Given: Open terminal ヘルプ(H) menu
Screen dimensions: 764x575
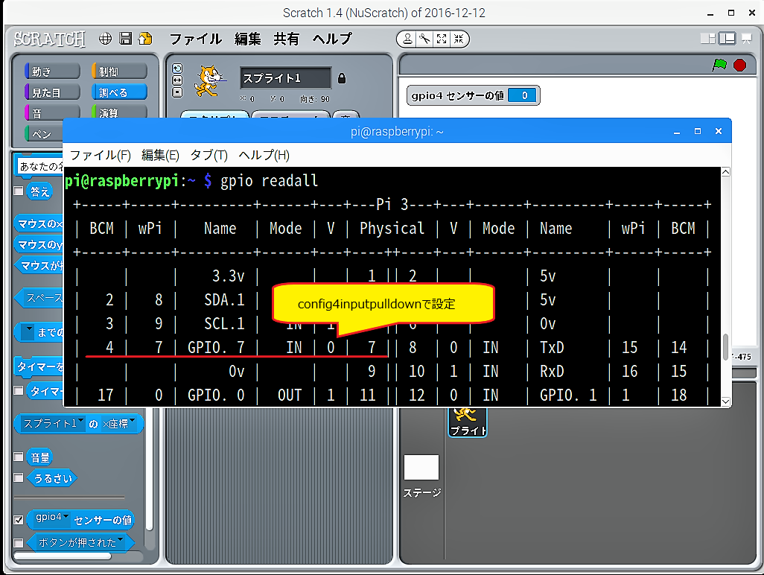Looking at the screenshot, I should click(264, 155).
